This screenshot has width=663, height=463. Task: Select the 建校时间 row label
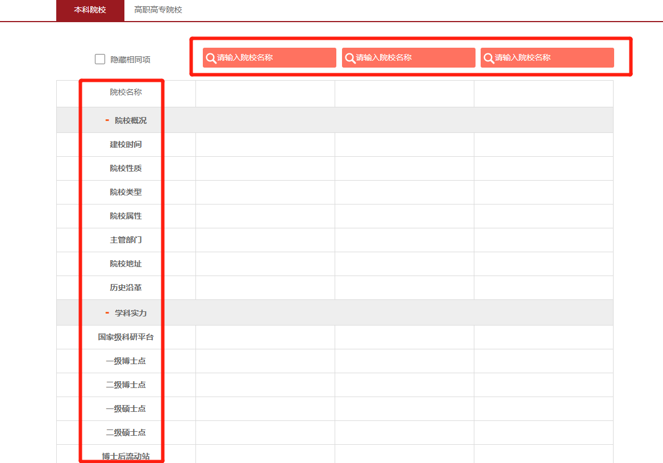(126, 145)
